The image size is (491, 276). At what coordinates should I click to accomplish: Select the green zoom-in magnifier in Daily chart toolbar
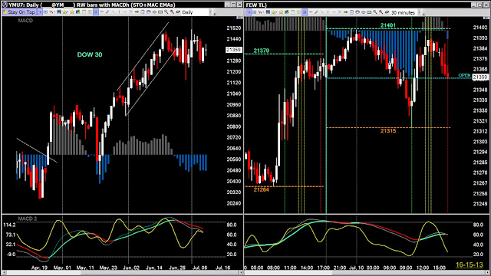[166, 12]
